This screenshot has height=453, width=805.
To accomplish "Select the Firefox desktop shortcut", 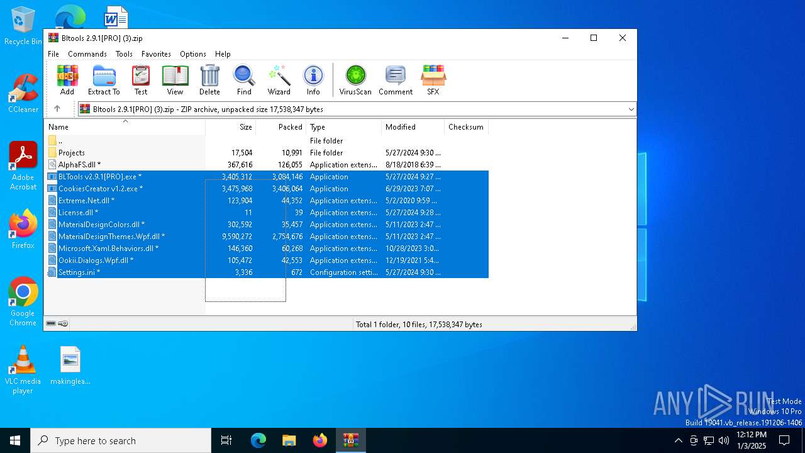I will point(23,229).
